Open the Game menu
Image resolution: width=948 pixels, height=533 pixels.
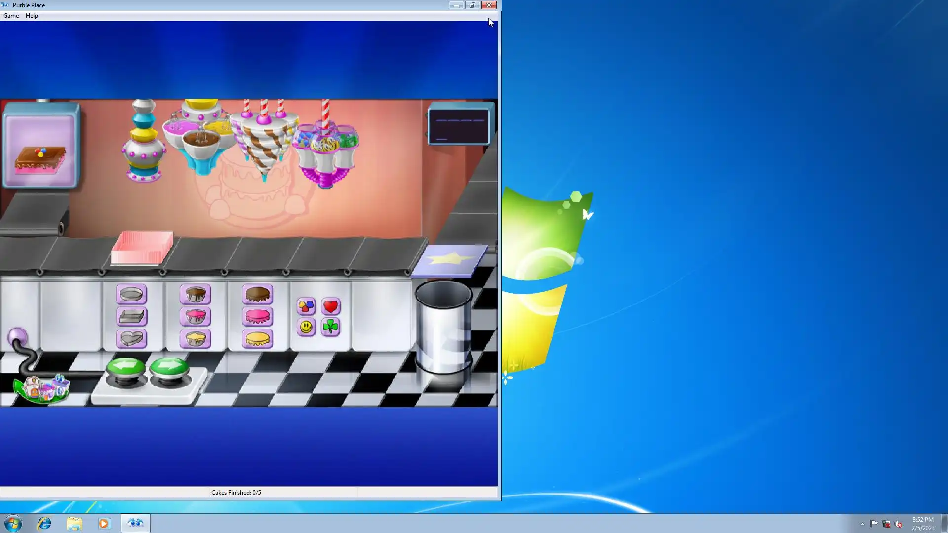11,16
